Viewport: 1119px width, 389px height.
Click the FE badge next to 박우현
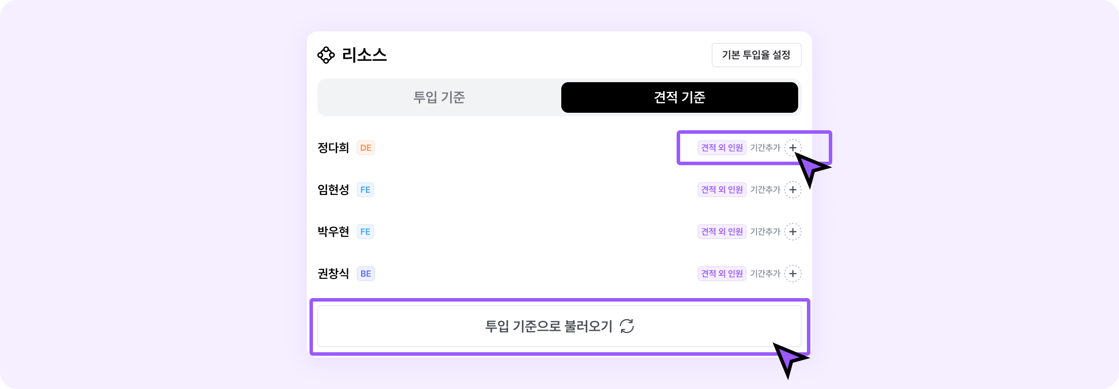tap(365, 232)
